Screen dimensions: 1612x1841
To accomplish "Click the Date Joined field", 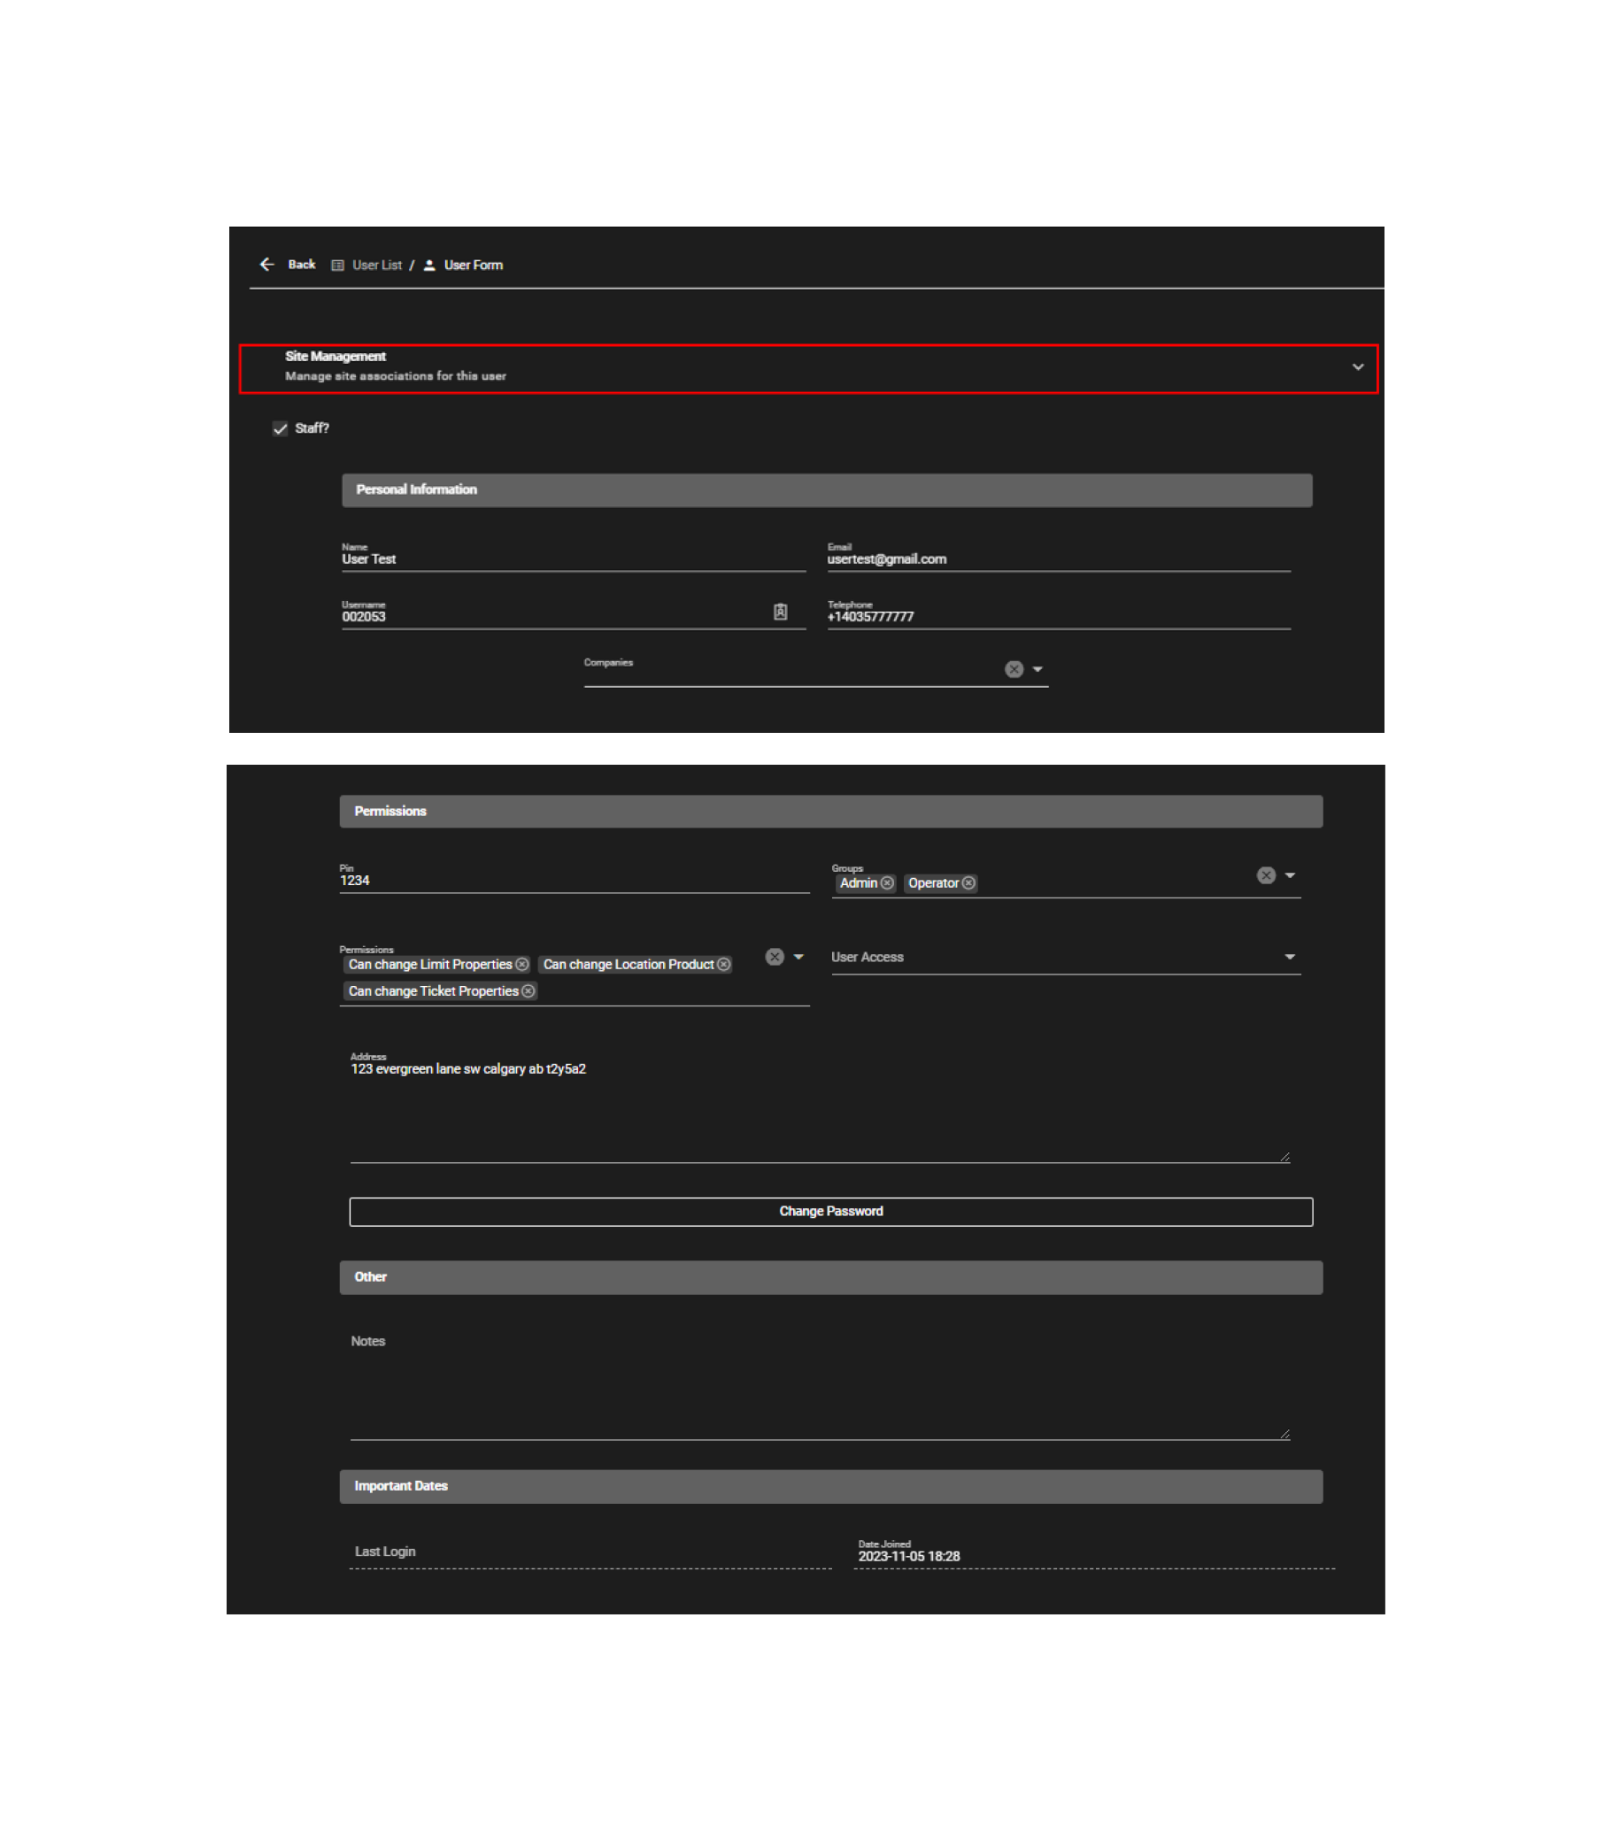I will tap(1094, 1552).
